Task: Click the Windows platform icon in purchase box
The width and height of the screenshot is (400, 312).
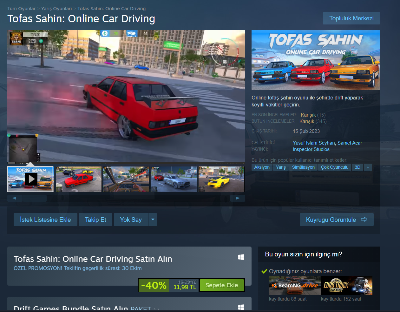Action: point(241,257)
